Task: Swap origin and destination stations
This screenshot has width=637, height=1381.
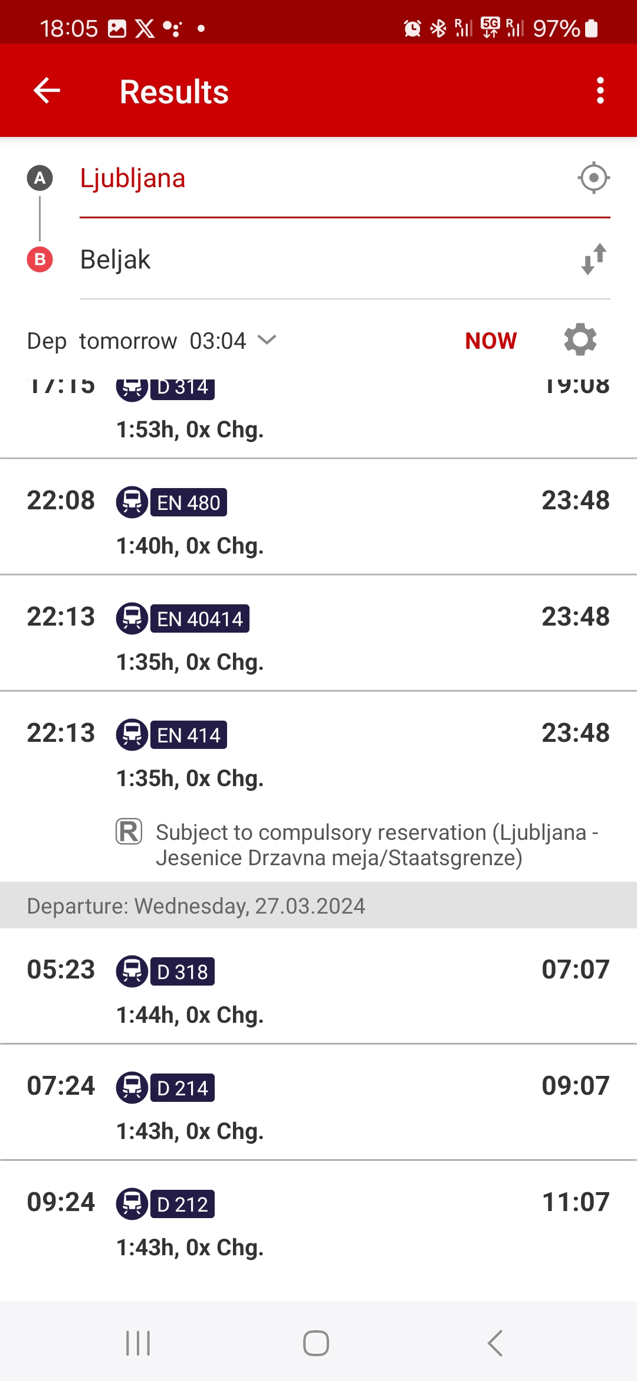Action: 593,259
